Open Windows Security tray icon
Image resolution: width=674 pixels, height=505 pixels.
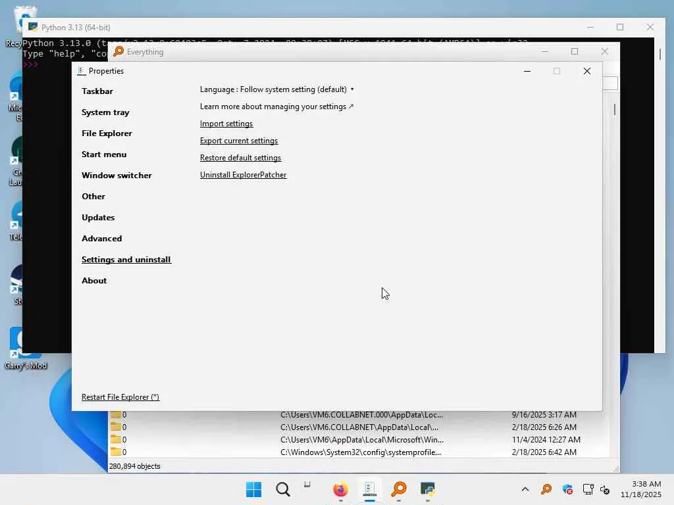point(567,489)
